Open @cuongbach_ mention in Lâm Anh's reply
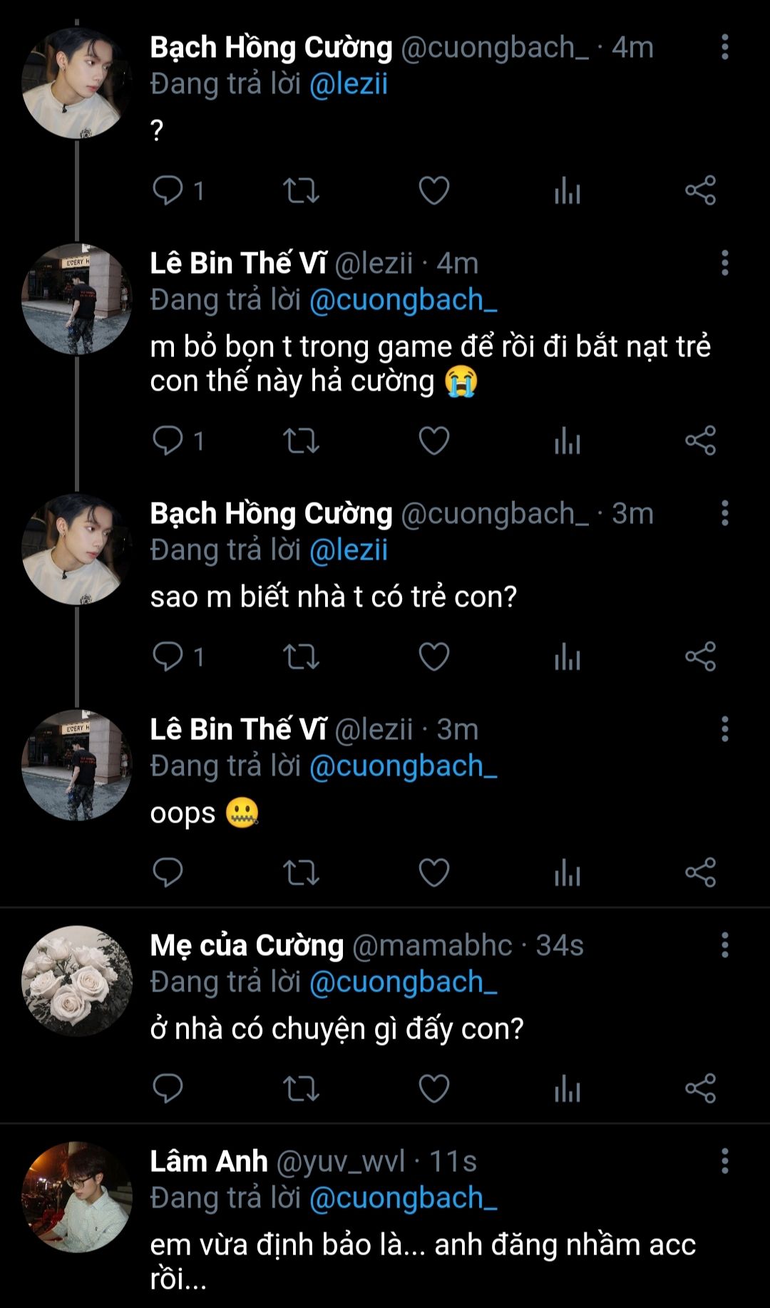This screenshot has width=770, height=1308. click(403, 1198)
